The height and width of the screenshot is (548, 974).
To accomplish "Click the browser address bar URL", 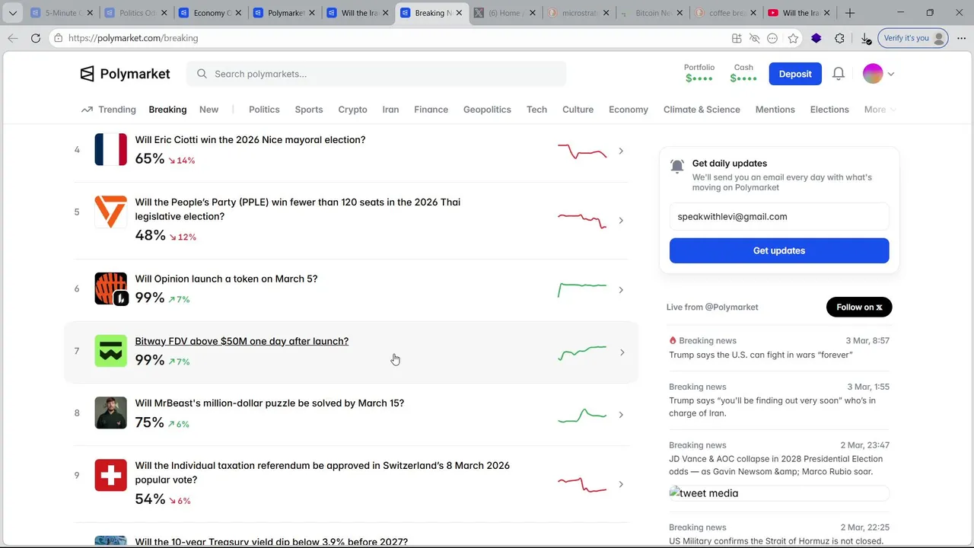I will [x=133, y=38].
